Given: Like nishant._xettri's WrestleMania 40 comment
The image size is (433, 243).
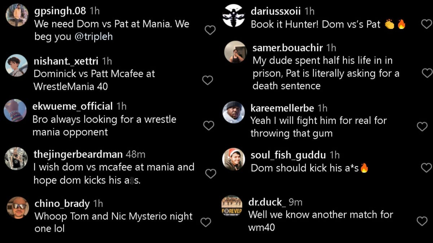Looking at the screenshot, I should (x=207, y=80).
